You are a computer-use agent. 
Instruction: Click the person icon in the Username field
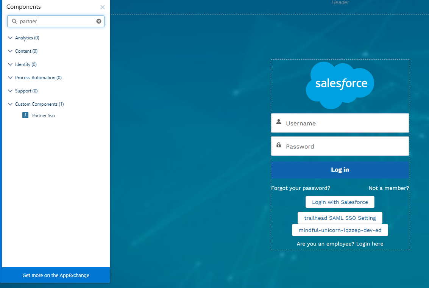tap(279, 122)
